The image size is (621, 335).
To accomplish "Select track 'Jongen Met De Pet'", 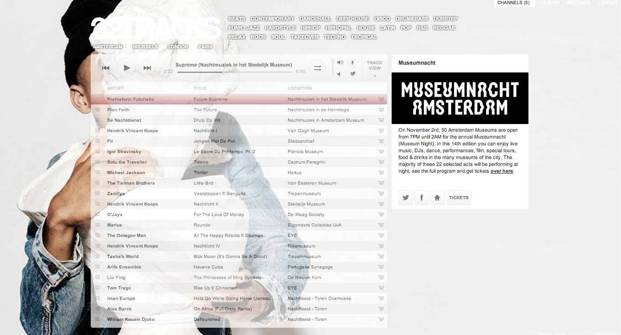I will [x=214, y=141].
